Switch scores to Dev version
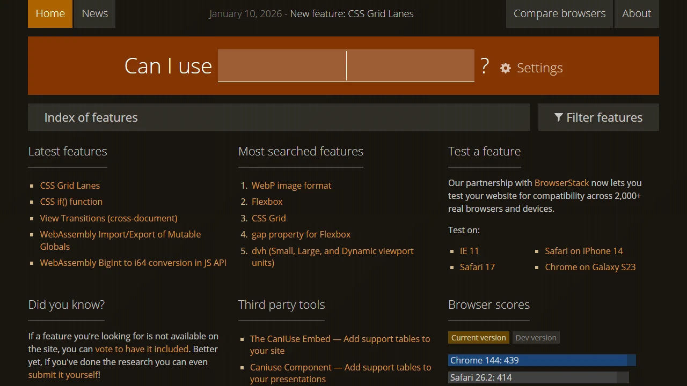The image size is (687, 386). coord(536,337)
